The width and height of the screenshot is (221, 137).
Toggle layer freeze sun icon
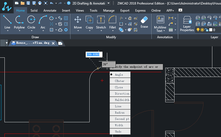click(202, 30)
